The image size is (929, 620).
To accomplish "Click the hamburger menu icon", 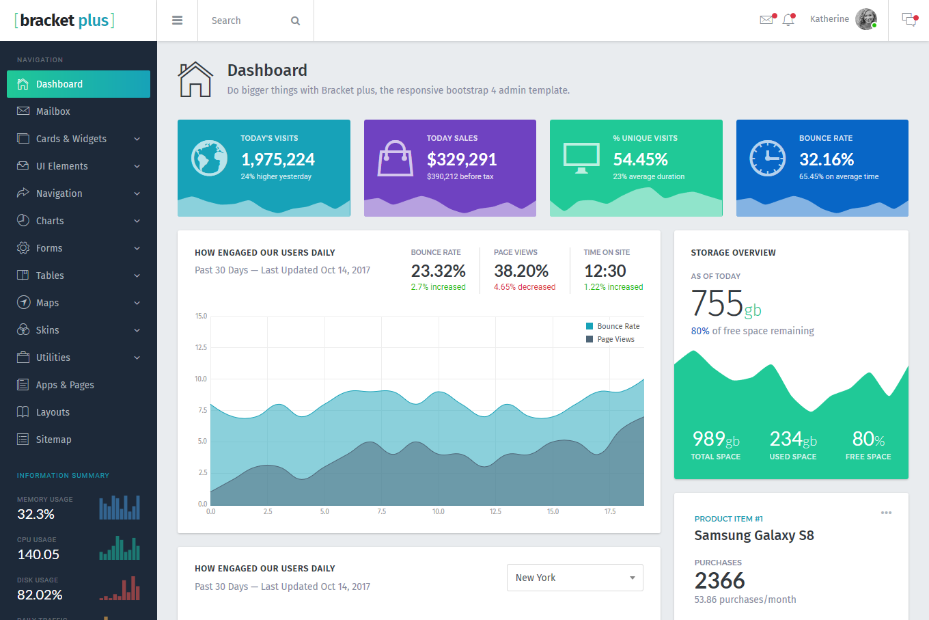I will click(177, 21).
